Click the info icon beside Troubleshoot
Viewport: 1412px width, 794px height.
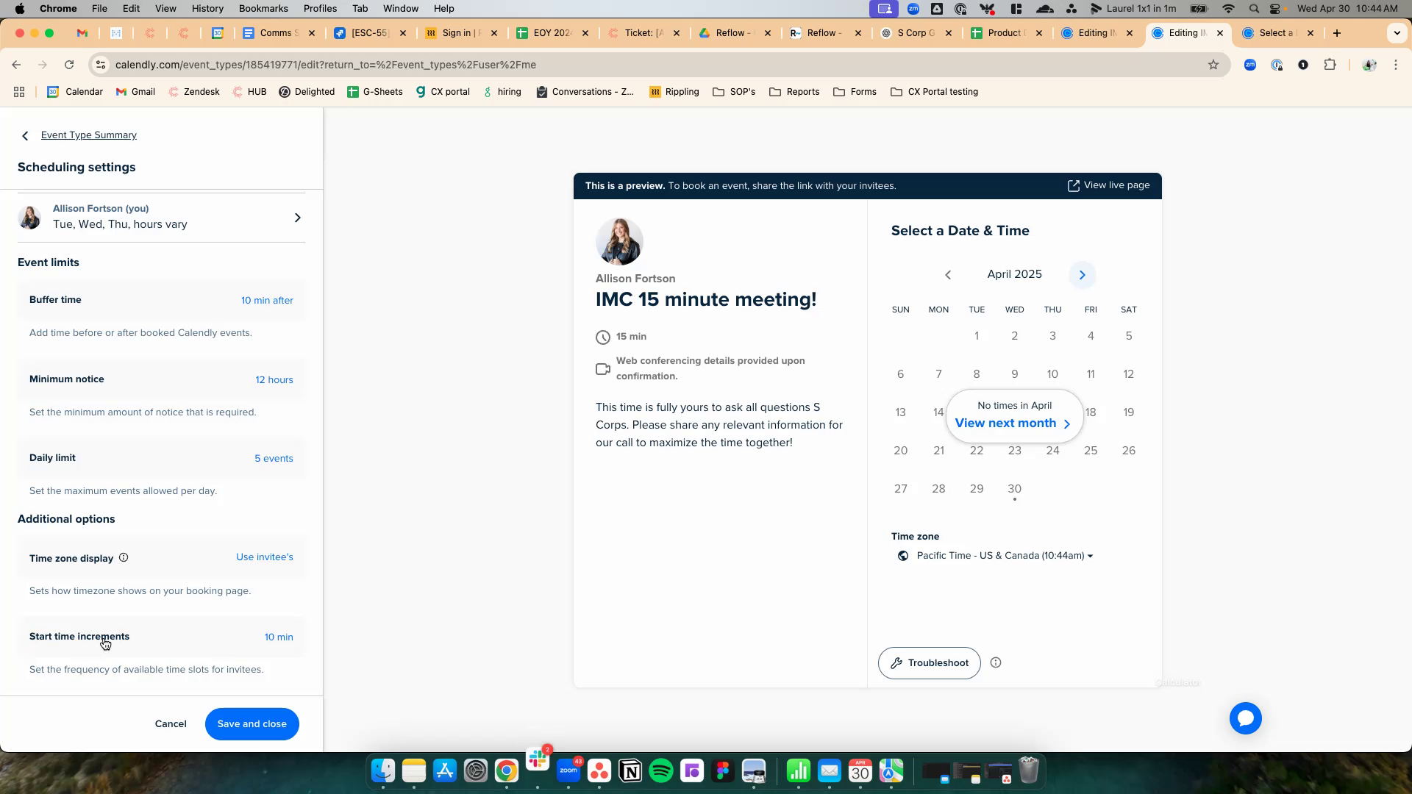coord(996,663)
